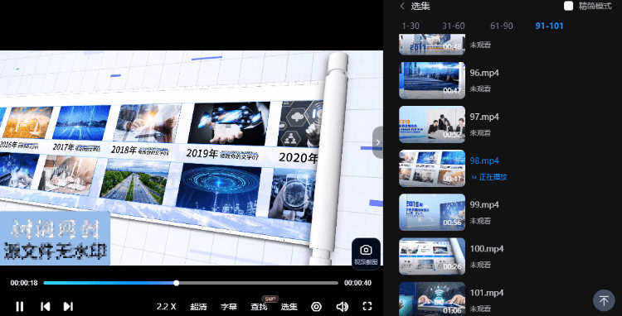The width and height of the screenshot is (622, 316).
Task: Enable the 精简模式 checkbox
Action: pyautogui.click(x=568, y=6)
